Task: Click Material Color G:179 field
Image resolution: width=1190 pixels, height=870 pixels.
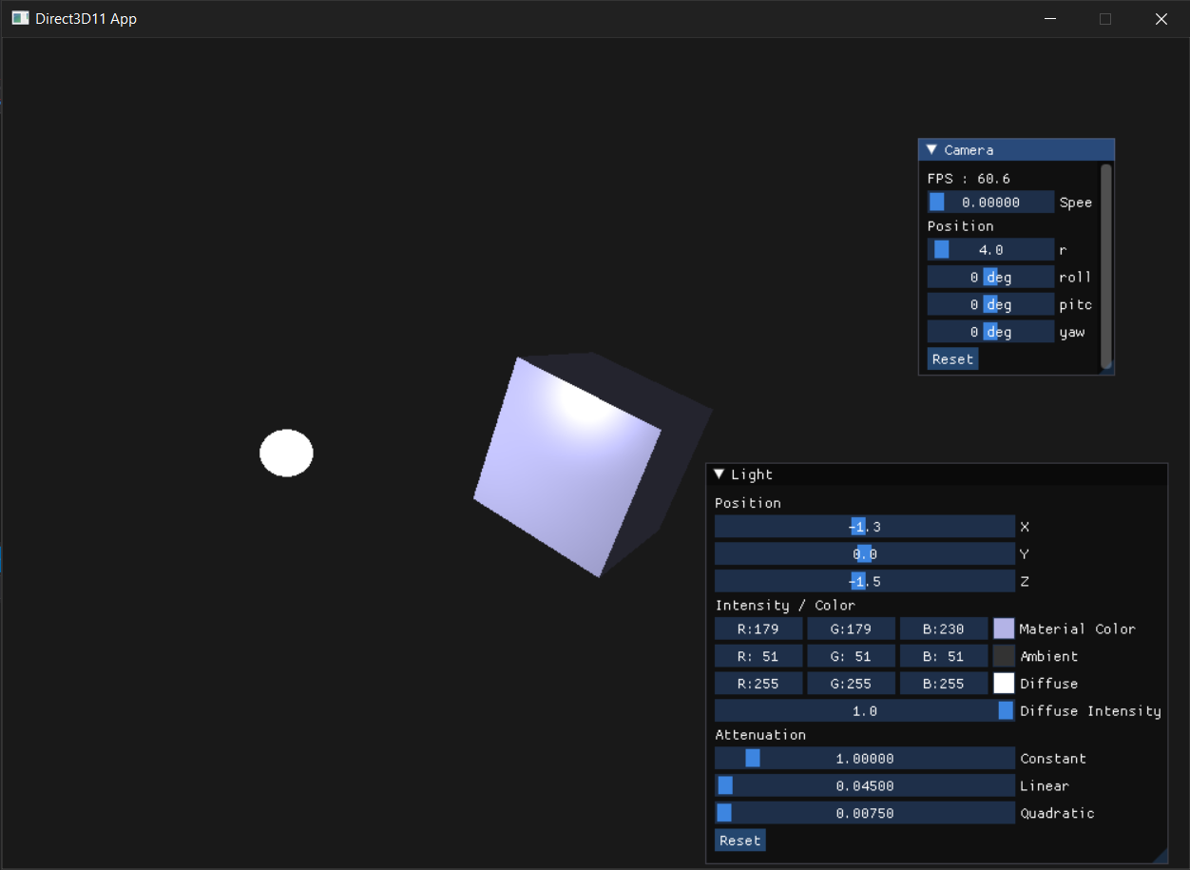Action: [851, 628]
